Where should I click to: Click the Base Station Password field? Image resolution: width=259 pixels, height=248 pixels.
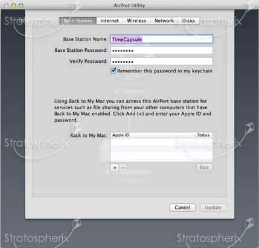pyautogui.click(x=162, y=50)
